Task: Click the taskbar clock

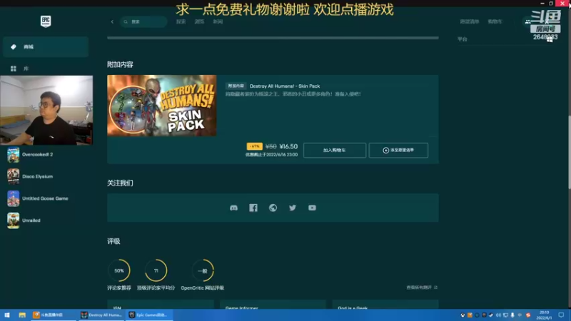Action: (x=544, y=315)
